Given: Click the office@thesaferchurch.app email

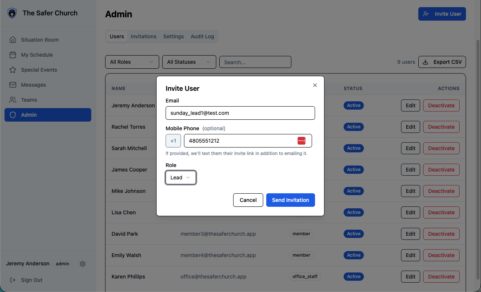Looking at the screenshot, I should pos(213,277).
